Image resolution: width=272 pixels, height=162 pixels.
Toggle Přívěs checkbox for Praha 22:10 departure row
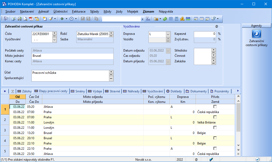[215, 148]
